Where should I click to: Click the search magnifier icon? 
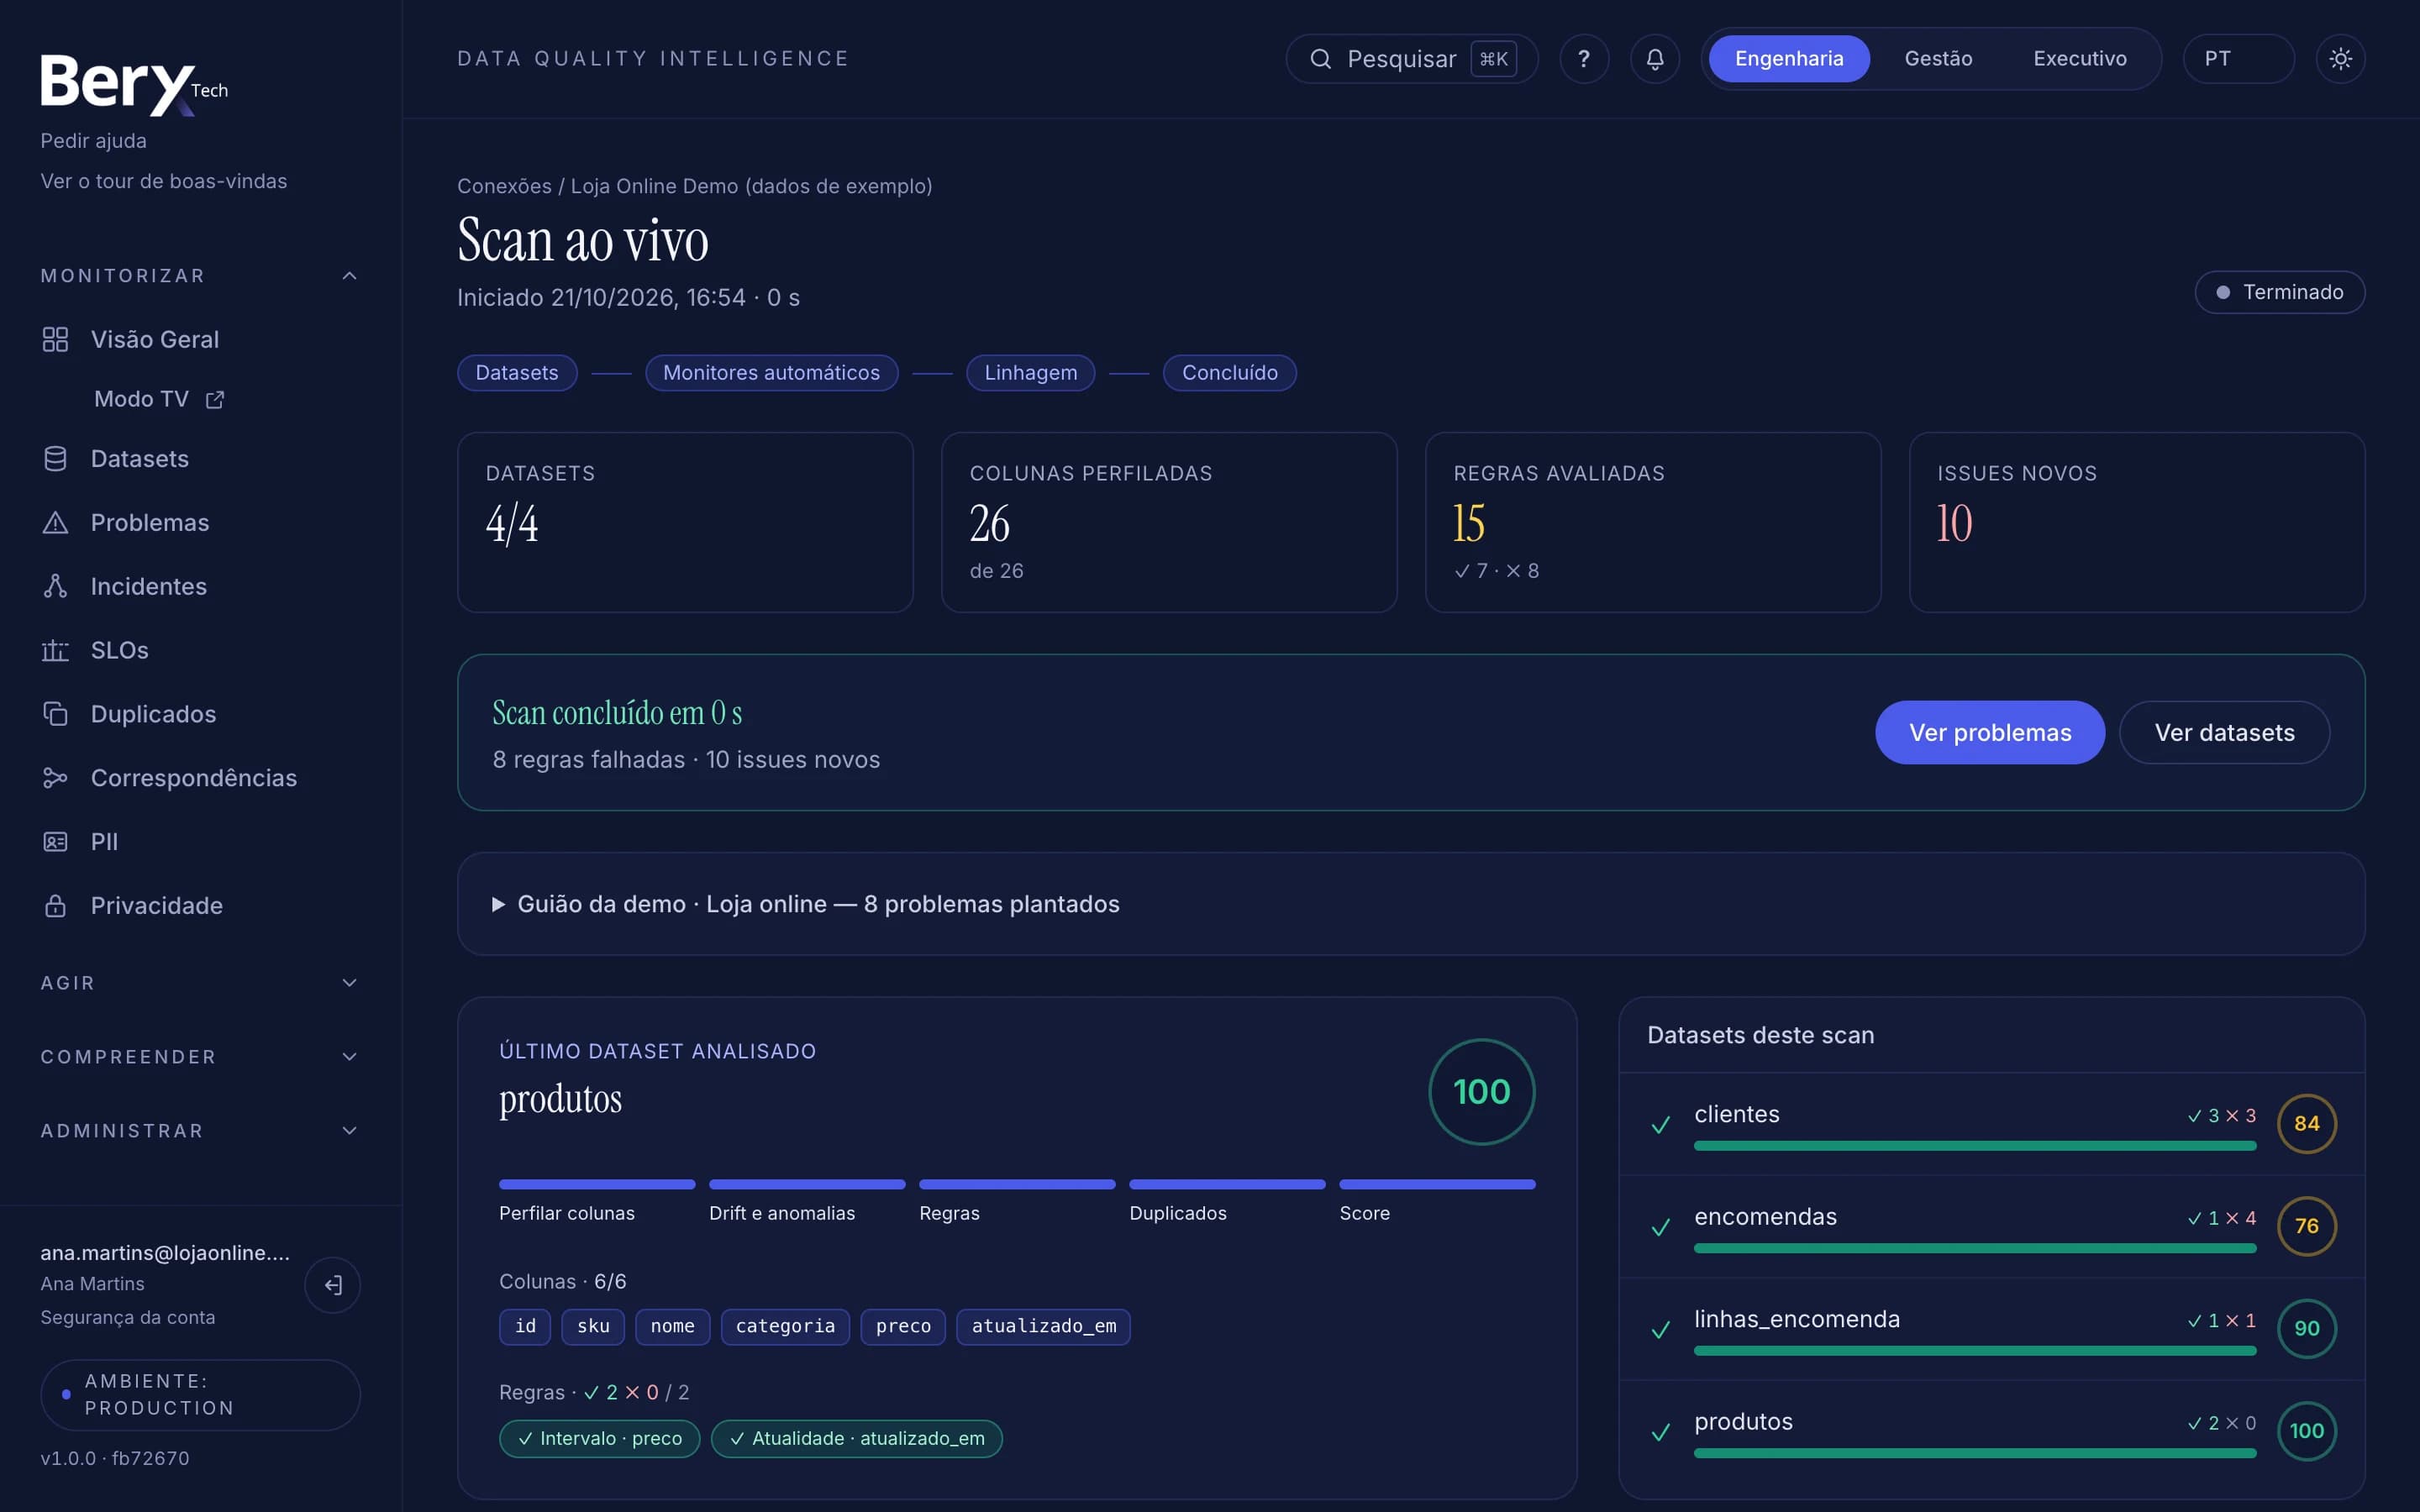[x=1321, y=59]
